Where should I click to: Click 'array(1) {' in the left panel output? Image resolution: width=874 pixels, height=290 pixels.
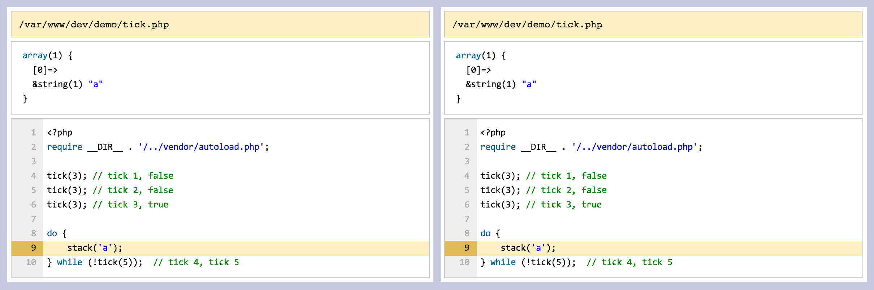(47, 55)
